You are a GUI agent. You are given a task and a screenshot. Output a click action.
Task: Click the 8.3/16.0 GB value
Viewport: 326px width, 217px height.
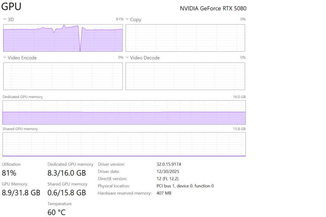(x=67, y=173)
